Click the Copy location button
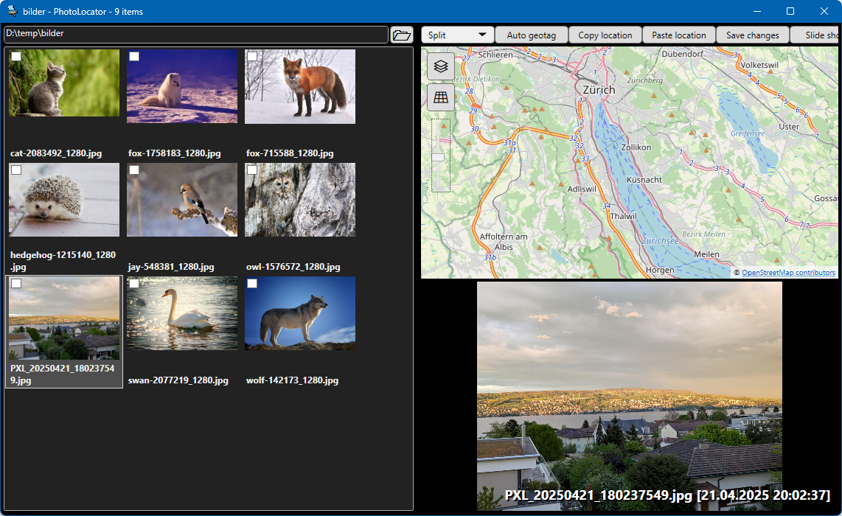The height and width of the screenshot is (516, 842). [x=605, y=35]
